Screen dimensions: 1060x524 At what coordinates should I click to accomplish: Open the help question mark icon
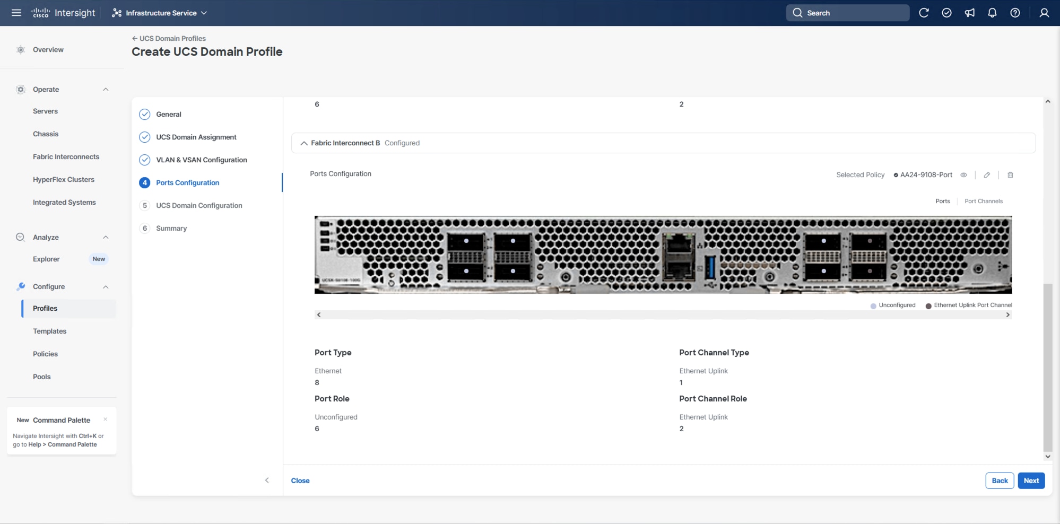click(1015, 13)
